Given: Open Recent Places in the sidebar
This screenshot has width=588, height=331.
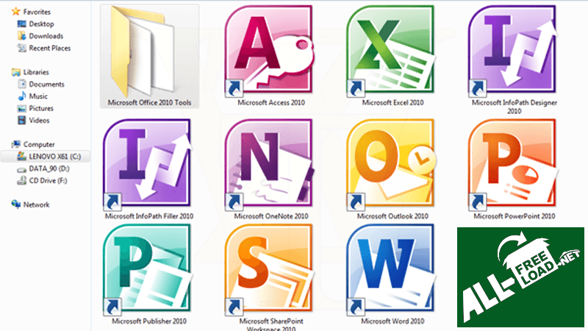Looking at the screenshot, I should pos(49,49).
